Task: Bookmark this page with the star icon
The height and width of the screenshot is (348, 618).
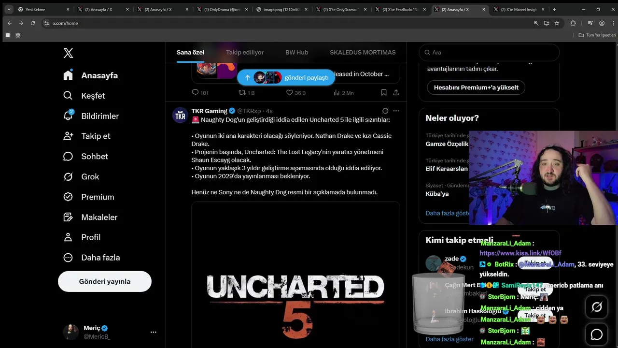Action: point(557,23)
